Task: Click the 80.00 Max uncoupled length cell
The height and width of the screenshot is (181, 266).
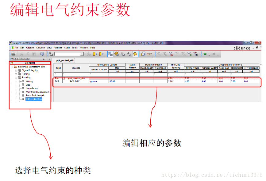Action: [117, 81]
